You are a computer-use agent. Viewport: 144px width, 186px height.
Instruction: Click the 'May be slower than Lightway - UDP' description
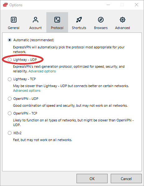click(x=71, y=86)
